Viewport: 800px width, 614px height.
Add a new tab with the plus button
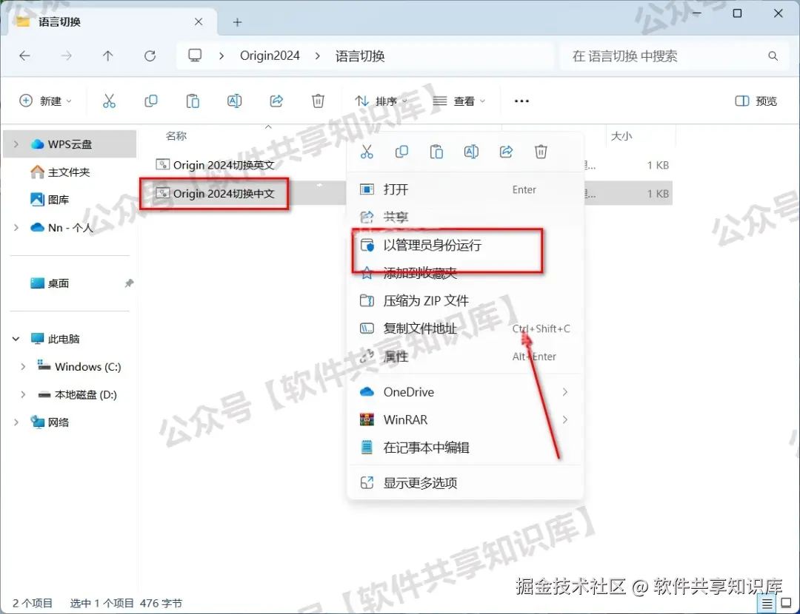237,22
